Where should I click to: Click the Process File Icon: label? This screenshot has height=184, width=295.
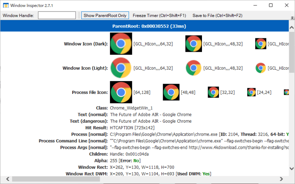90,92
